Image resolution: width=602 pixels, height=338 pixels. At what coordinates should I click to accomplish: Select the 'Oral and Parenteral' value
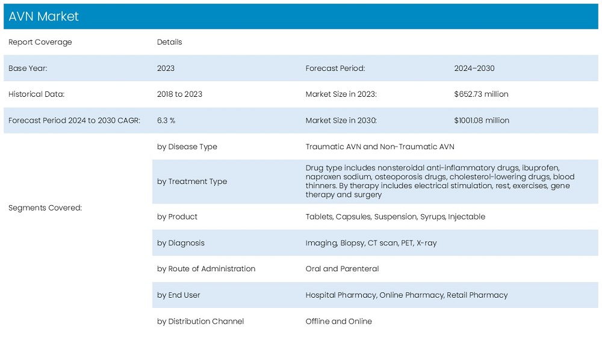point(342,269)
